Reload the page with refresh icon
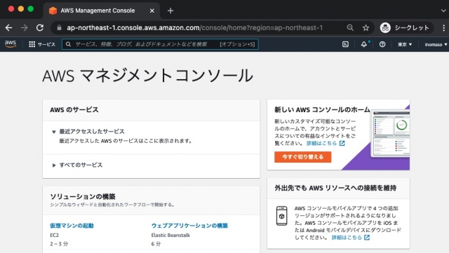Screen dimensions: 449x253 pos(40,28)
